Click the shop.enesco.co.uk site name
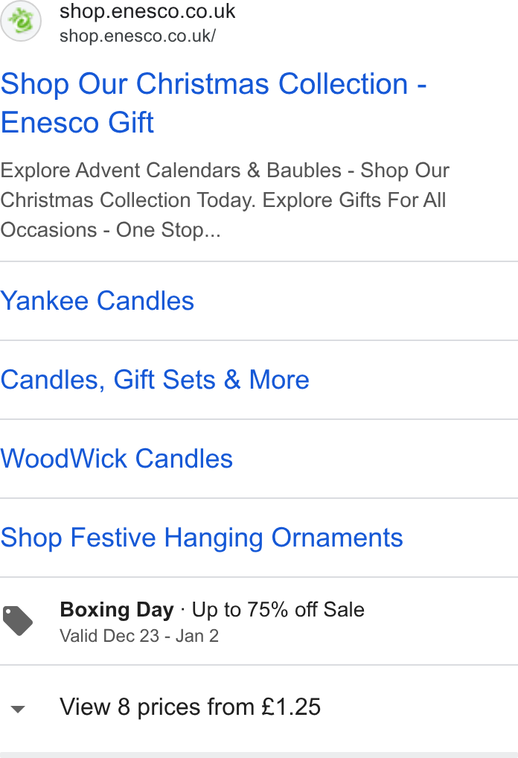Image resolution: width=518 pixels, height=758 pixels. point(147,11)
